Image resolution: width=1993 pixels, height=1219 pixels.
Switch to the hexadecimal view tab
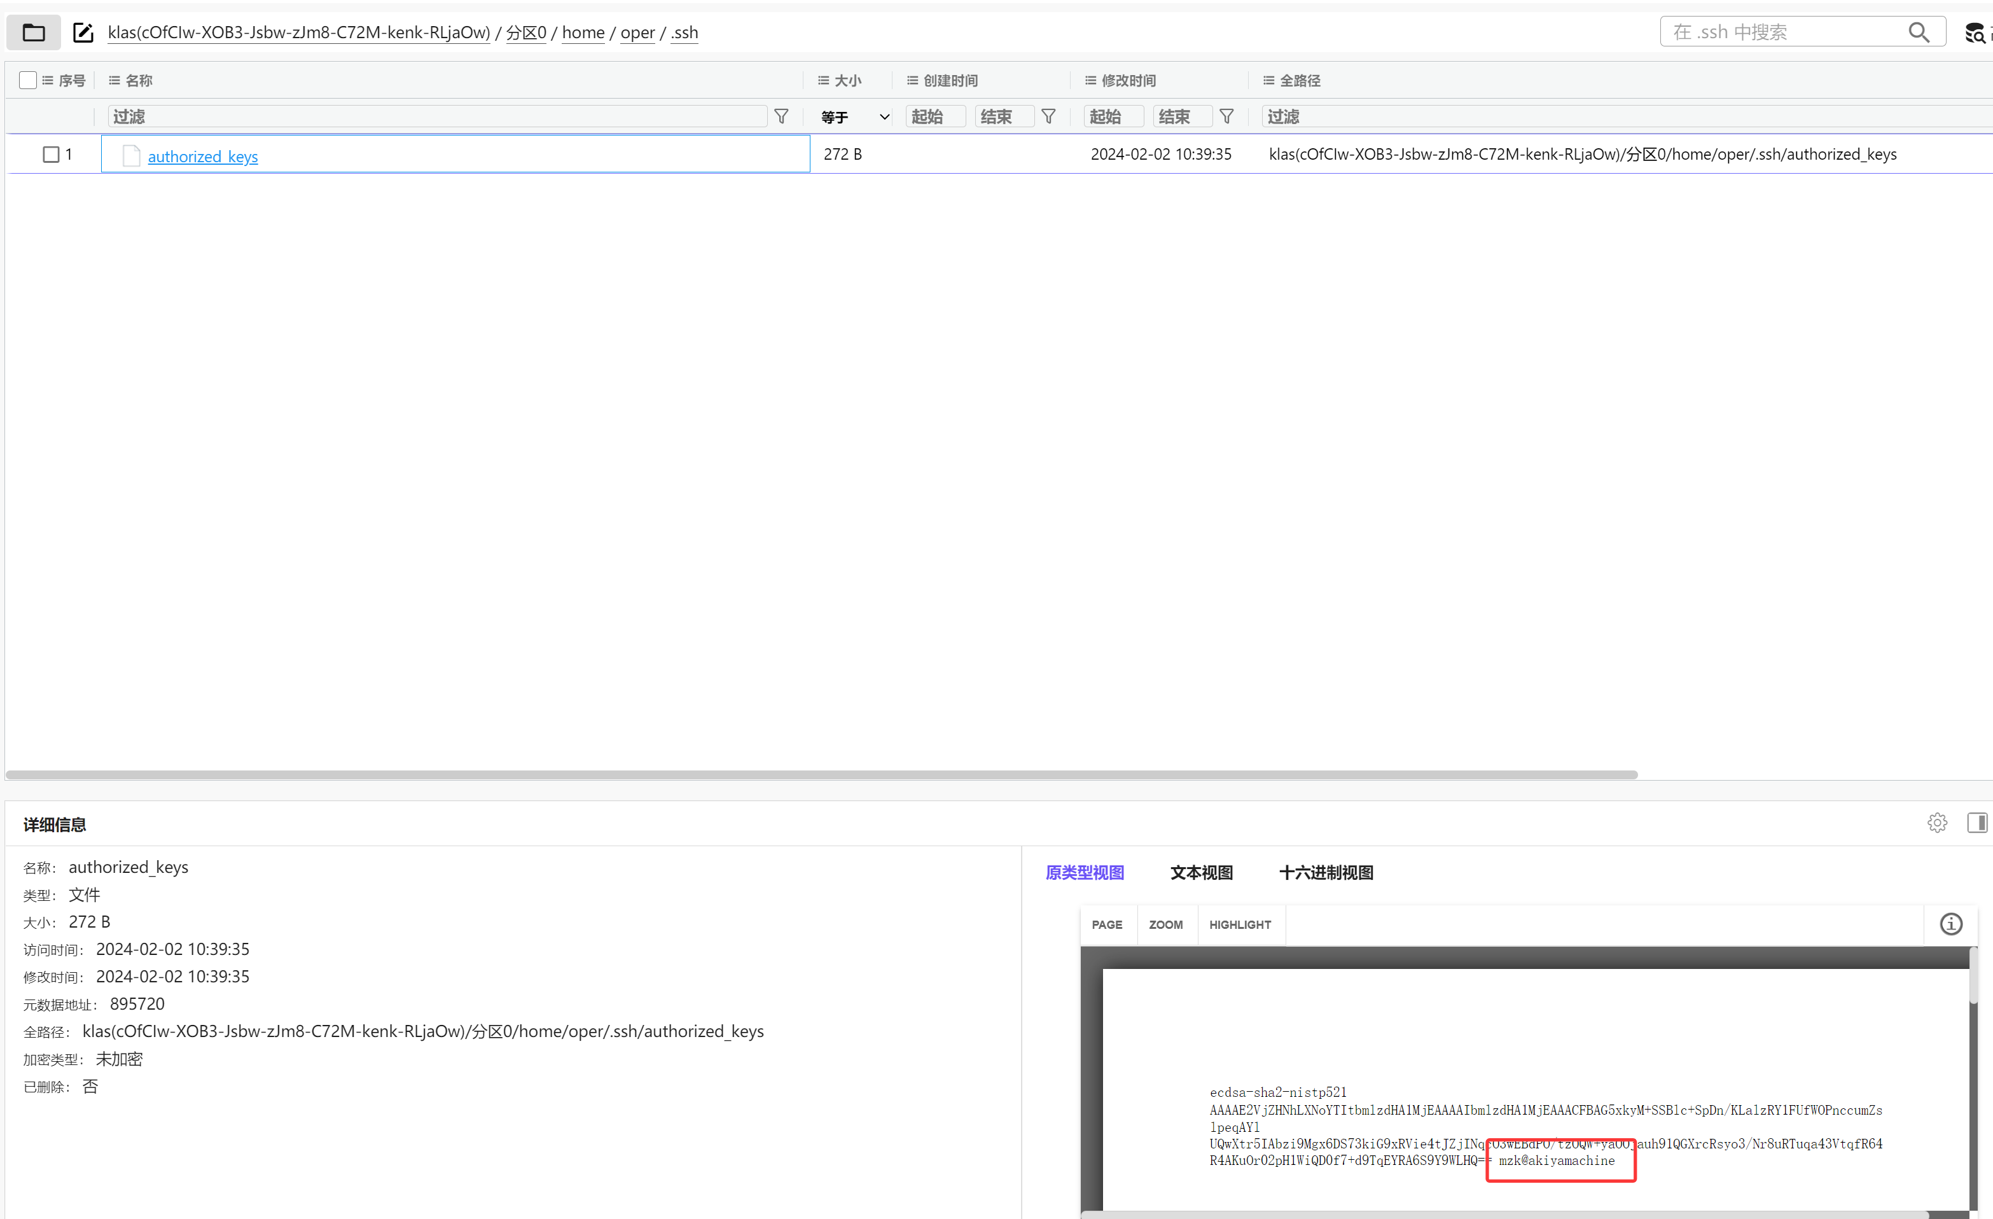pyautogui.click(x=1326, y=873)
